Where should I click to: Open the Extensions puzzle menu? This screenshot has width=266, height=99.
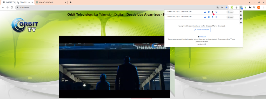250,7
